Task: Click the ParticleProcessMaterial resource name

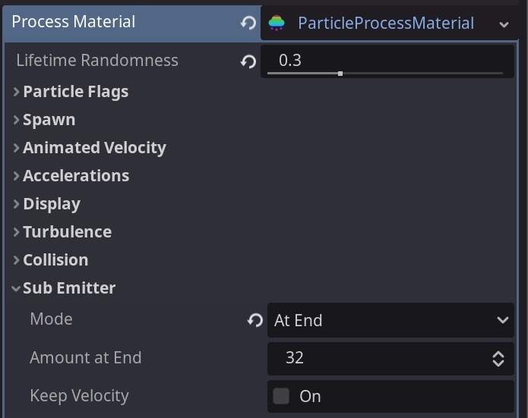Action: (x=386, y=24)
